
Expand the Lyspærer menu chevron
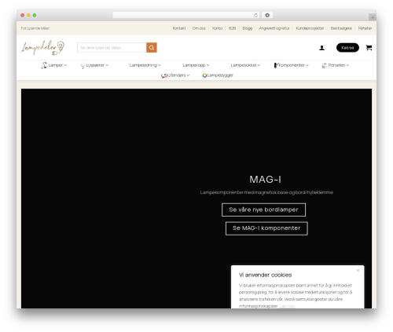click(107, 65)
